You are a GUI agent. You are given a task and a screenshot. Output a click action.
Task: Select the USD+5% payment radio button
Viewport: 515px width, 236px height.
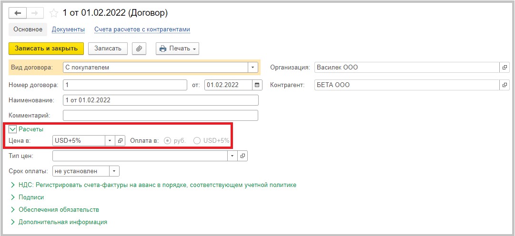point(197,141)
